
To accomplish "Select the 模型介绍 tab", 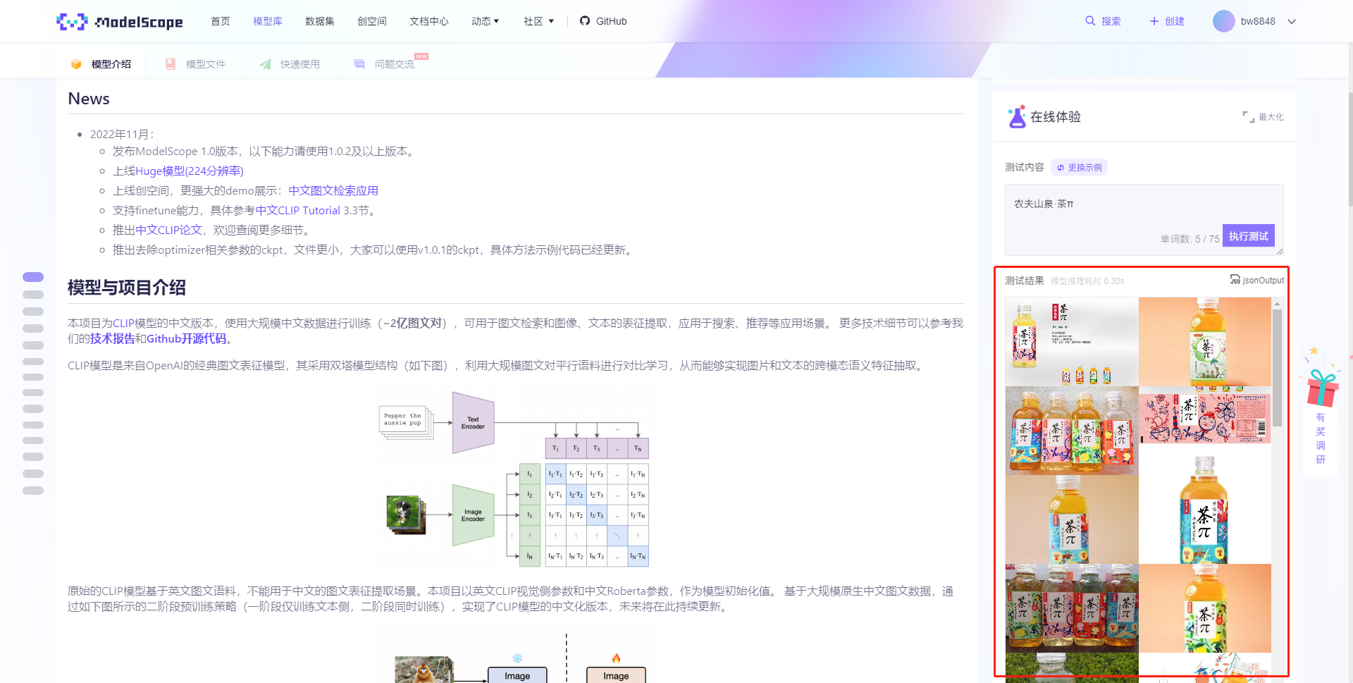I will (101, 64).
